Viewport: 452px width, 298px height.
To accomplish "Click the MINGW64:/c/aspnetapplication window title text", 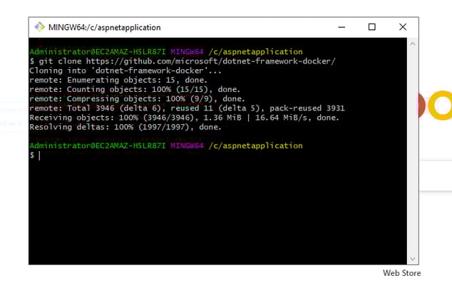I will (104, 27).
